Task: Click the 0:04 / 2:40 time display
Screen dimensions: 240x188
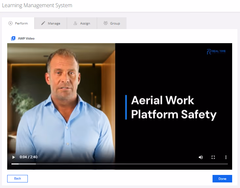Action: pyautogui.click(x=28, y=157)
